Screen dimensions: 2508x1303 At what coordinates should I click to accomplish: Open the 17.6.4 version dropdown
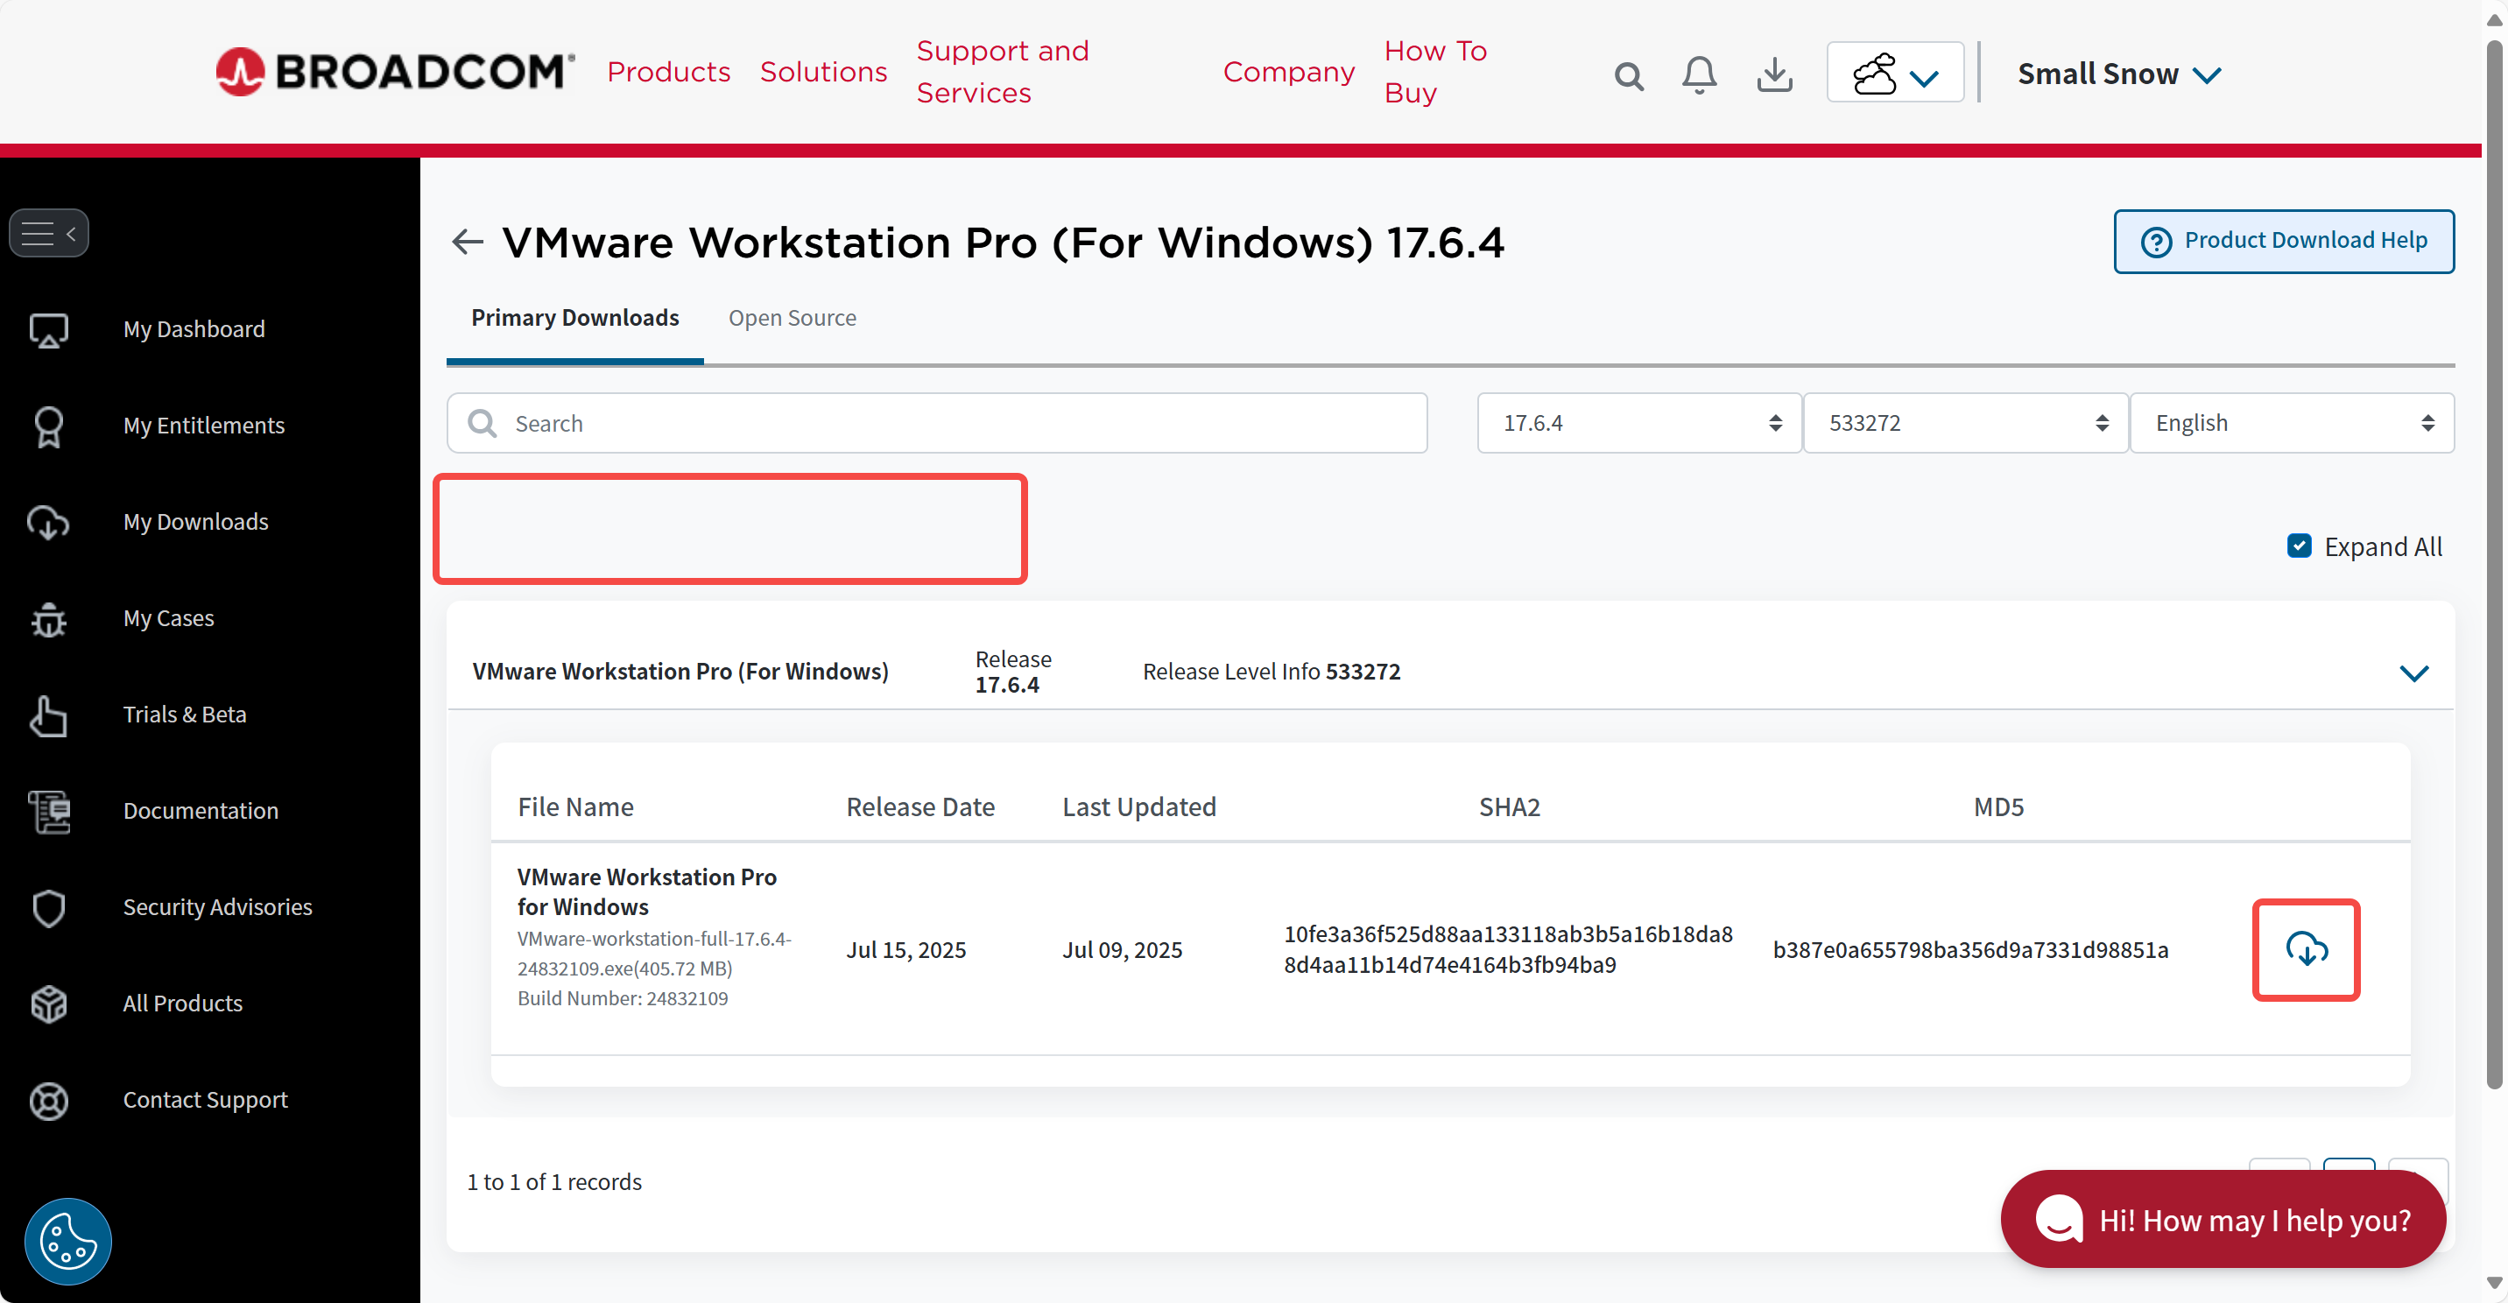click(x=1638, y=423)
